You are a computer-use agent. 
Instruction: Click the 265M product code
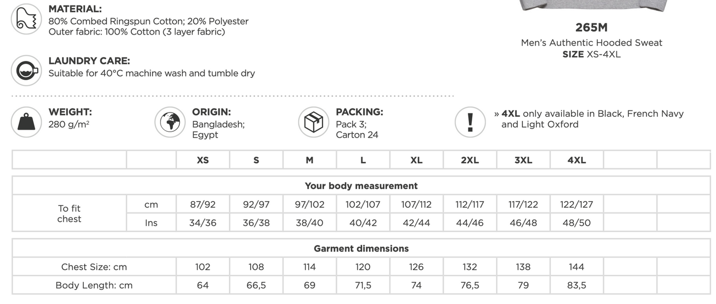[591, 27]
